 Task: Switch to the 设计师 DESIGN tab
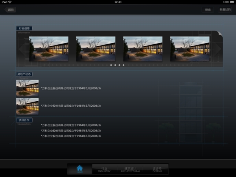[157, 170]
